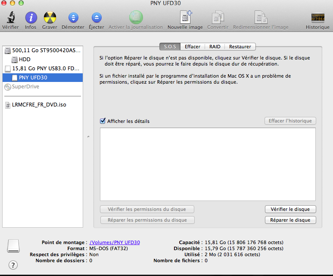Click the Vérifier microscope icon

coord(10,18)
